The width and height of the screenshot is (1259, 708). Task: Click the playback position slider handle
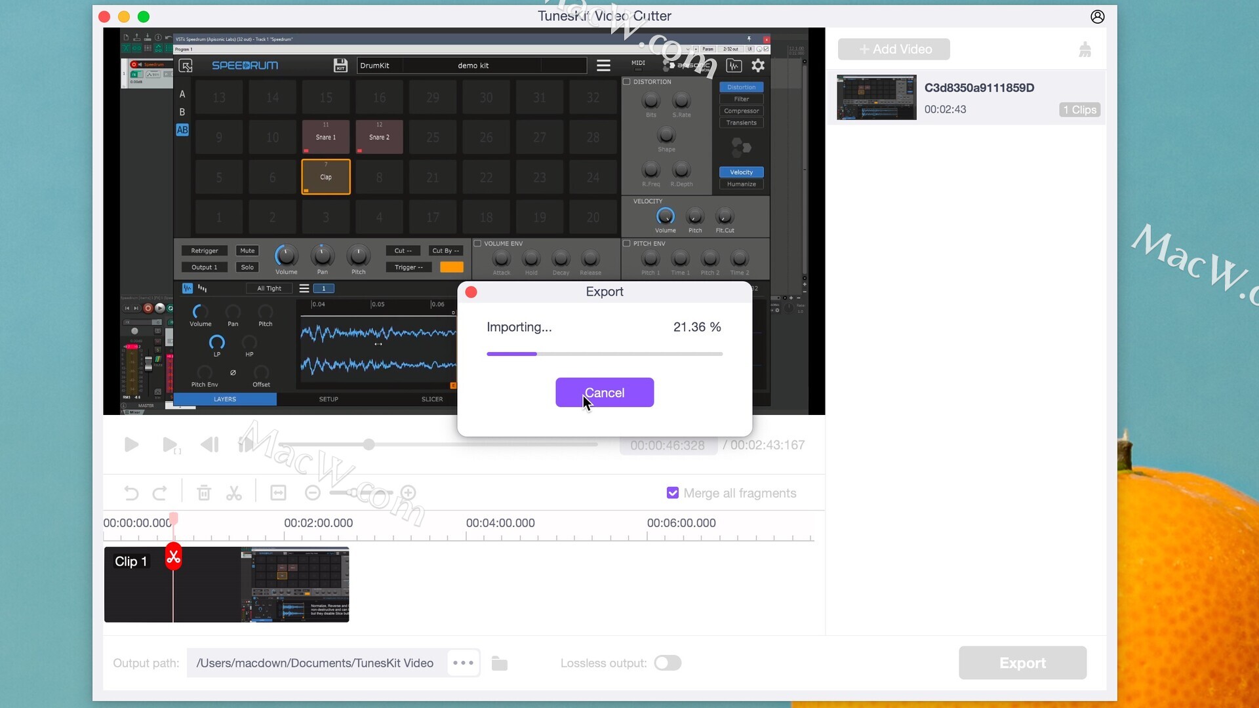pos(369,444)
